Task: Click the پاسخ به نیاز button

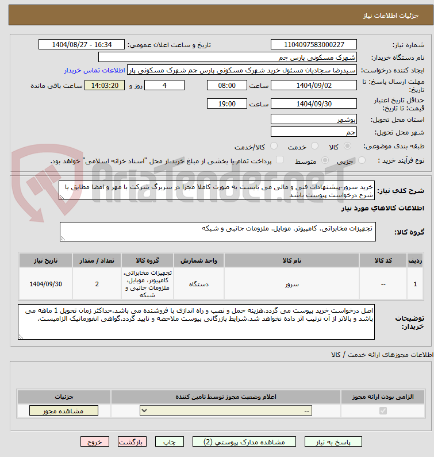Action: coord(333,442)
